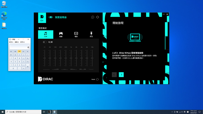
Task: Click CE in the Calculator
Action: (15, 55)
